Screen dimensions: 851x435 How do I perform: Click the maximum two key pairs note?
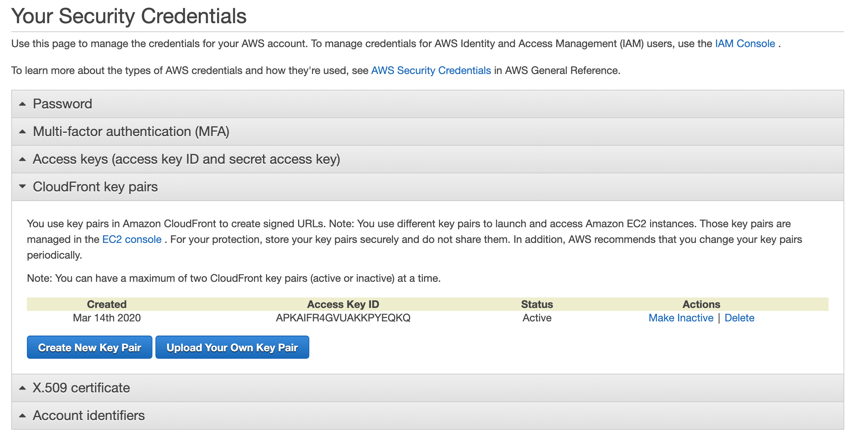click(x=234, y=278)
